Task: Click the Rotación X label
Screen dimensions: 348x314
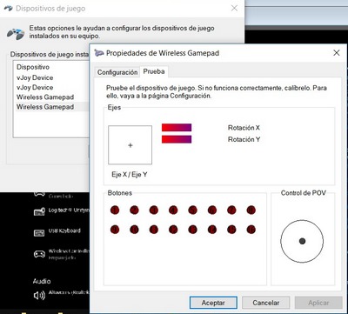Action: pos(244,128)
